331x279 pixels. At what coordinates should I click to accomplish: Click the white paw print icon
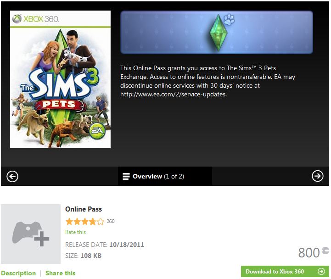tap(229, 20)
